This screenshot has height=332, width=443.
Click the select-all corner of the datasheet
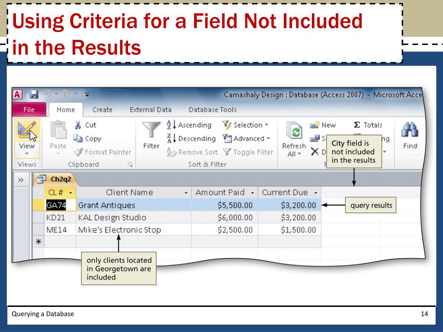(x=39, y=192)
